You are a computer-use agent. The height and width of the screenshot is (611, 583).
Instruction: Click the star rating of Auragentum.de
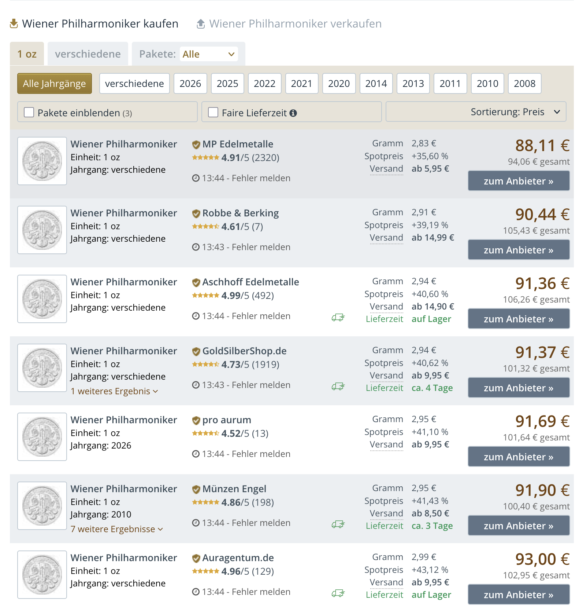(206, 571)
